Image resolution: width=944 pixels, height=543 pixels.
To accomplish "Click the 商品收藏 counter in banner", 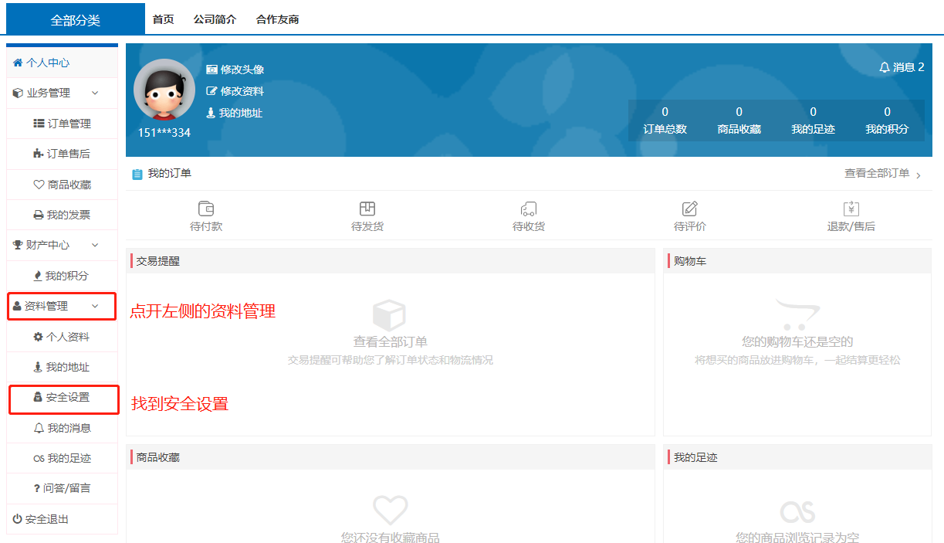I will 739,120.
